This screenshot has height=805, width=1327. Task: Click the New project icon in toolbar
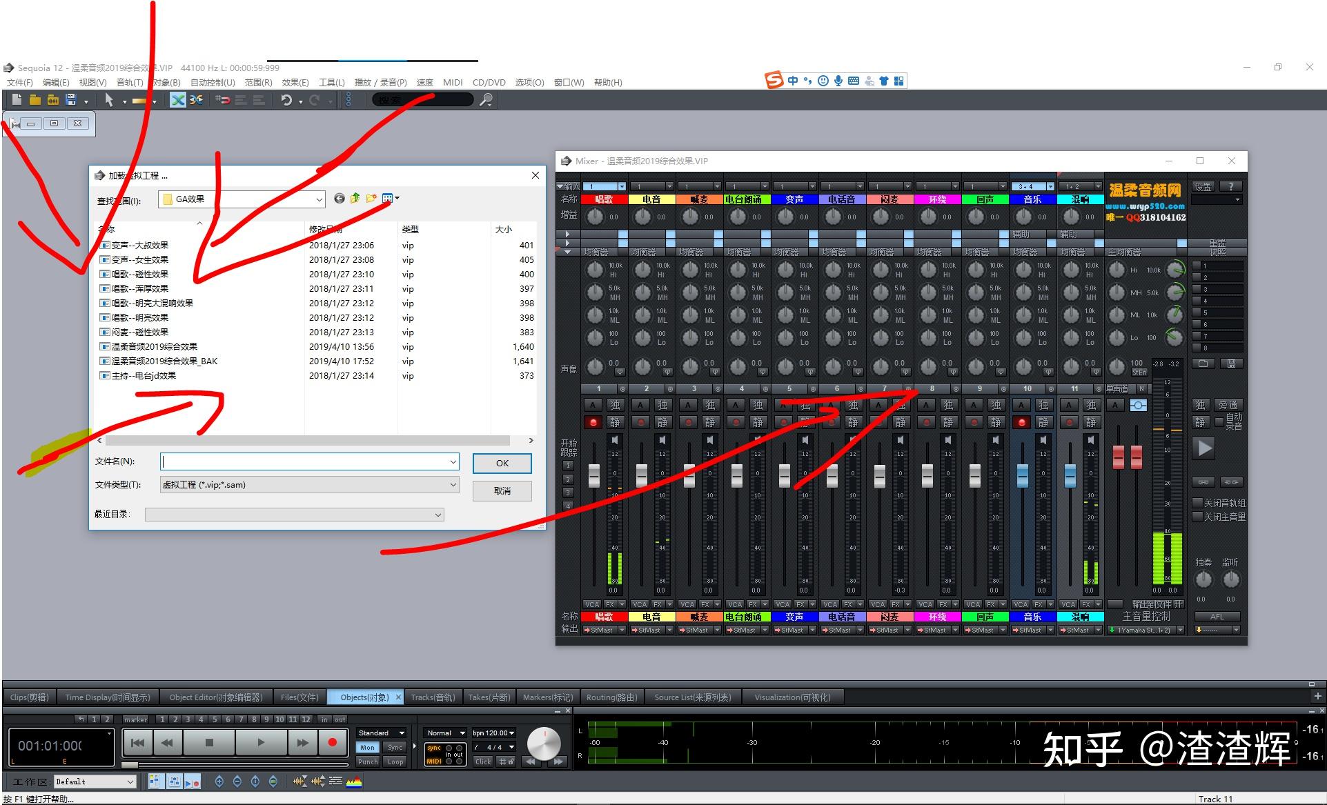[x=17, y=100]
